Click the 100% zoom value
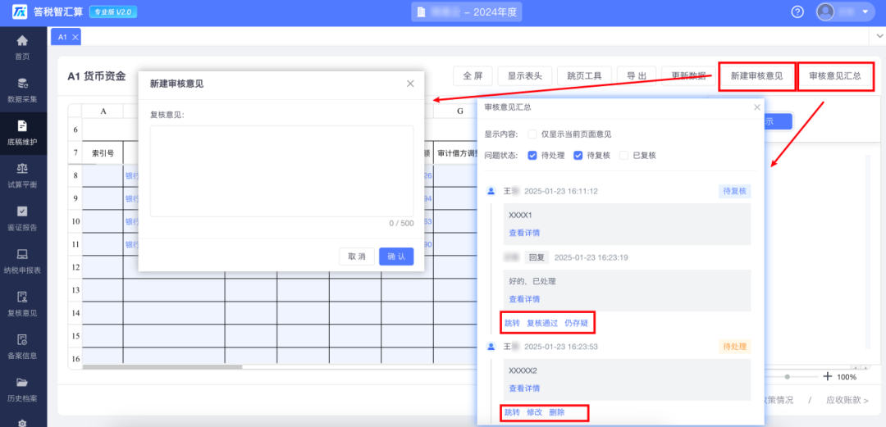886x427 pixels. click(846, 377)
